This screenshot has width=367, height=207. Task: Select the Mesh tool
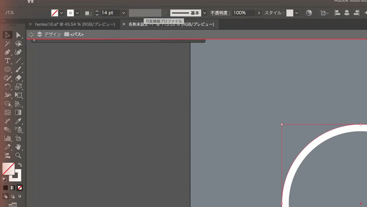pos(8,112)
